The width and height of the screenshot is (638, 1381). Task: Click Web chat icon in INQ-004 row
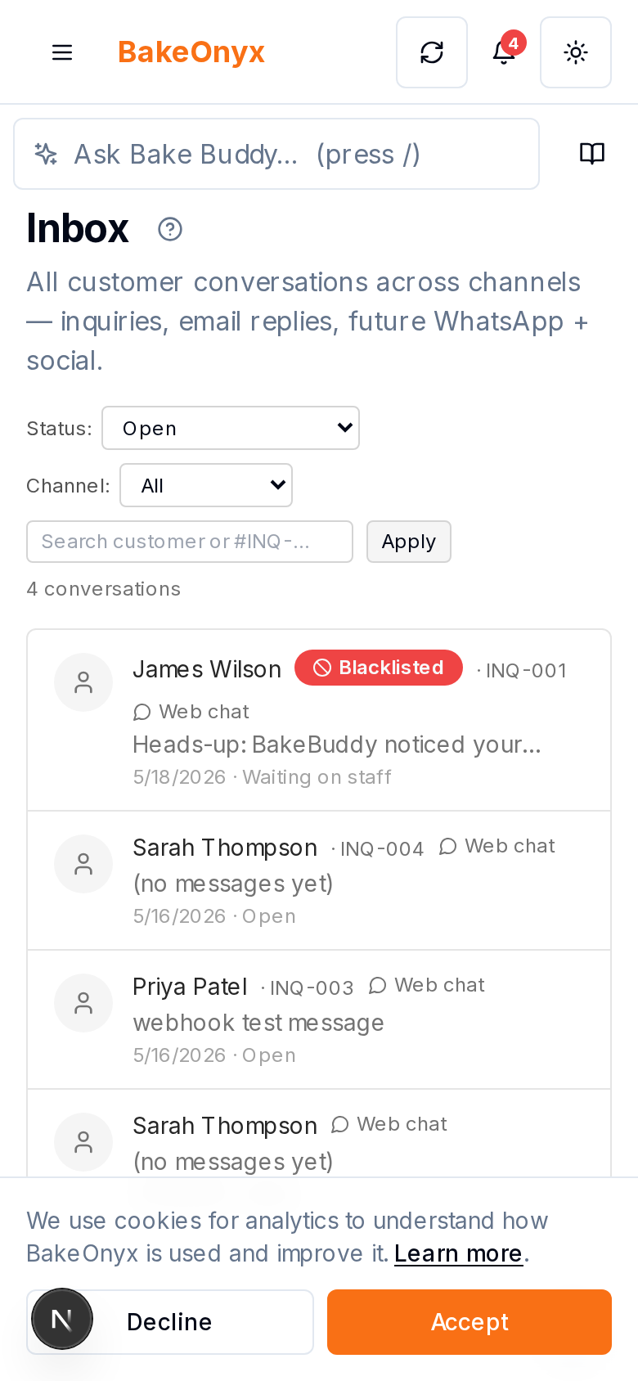point(448,846)
